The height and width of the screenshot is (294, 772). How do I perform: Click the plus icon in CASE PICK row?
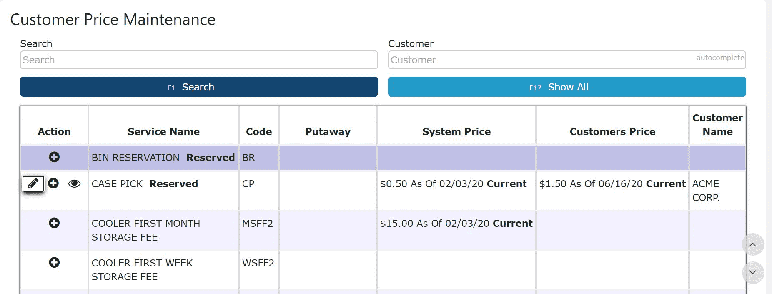coord(53,183)
